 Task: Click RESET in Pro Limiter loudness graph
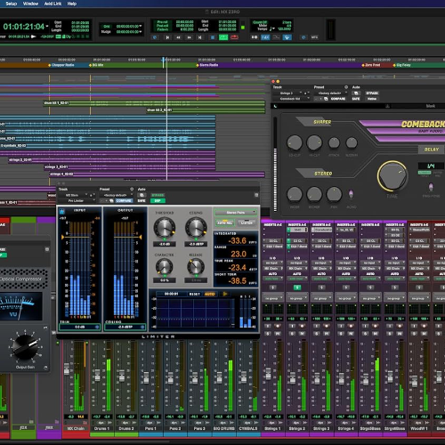pos(194,294)
